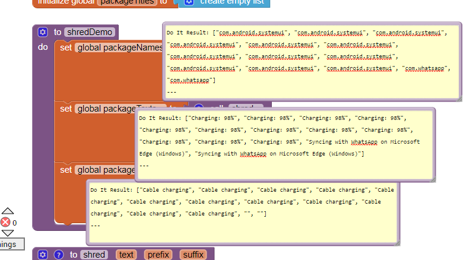Screen dimensions: 473x260
Task: Click the red error count icon
Action: (6, 223)
